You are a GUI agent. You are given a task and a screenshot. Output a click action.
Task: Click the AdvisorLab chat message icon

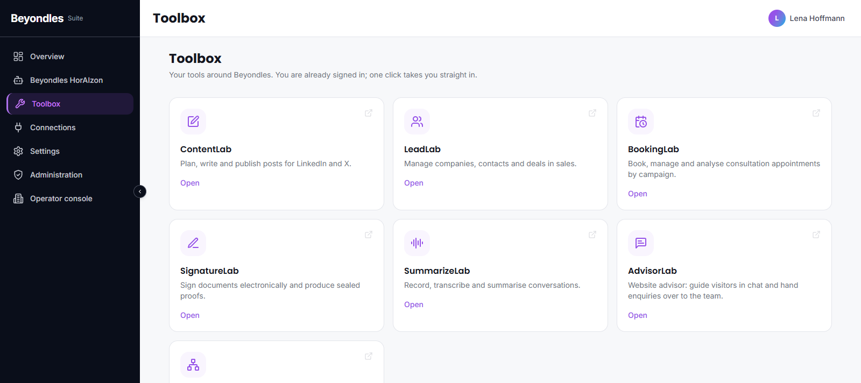point(641,243)
